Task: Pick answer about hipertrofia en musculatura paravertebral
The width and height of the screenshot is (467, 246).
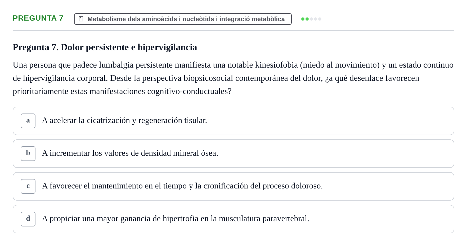Action: point(233,219)
